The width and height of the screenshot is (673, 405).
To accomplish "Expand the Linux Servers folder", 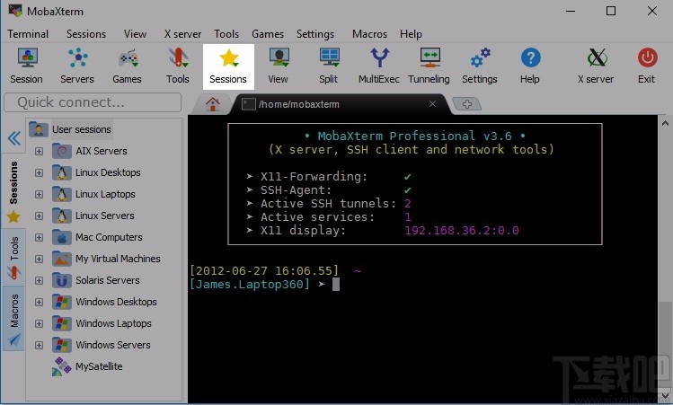I will [x=39, y=216].
